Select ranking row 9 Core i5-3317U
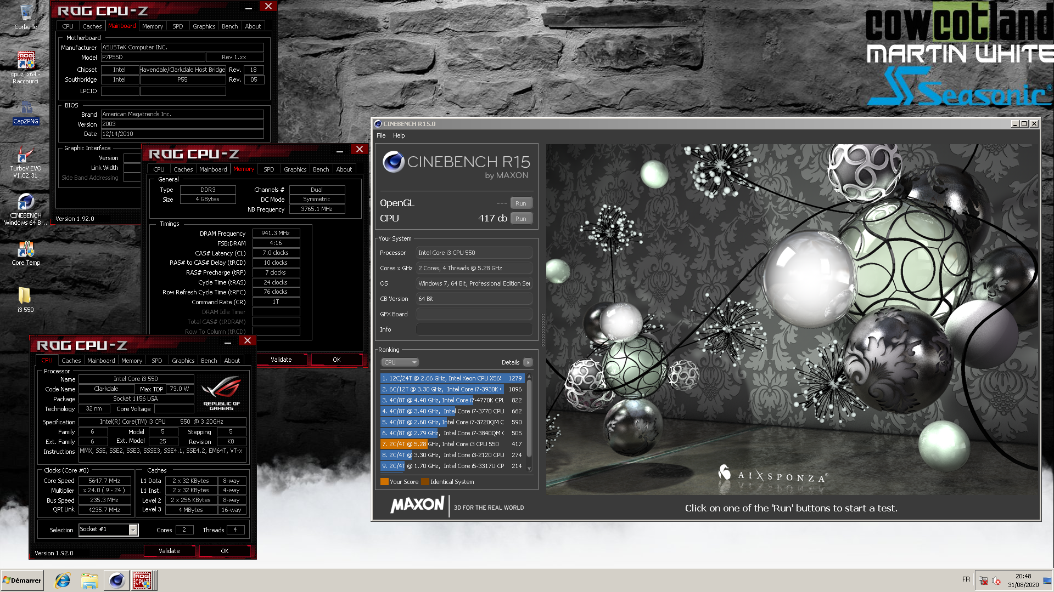The image size is (1054, 592). (x=452, y=466)
